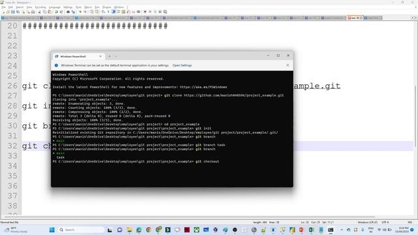Click the Open Settings link in Terminal

(182, 65)
